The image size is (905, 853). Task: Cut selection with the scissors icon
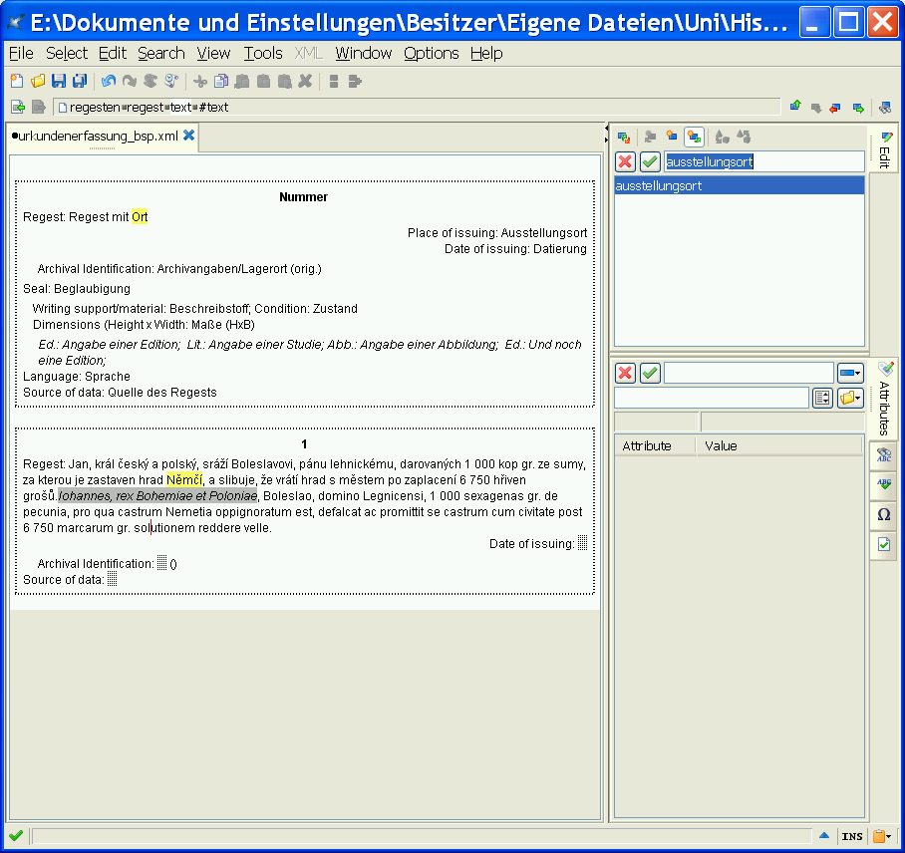pyautogui.click(x=200, y=81)
